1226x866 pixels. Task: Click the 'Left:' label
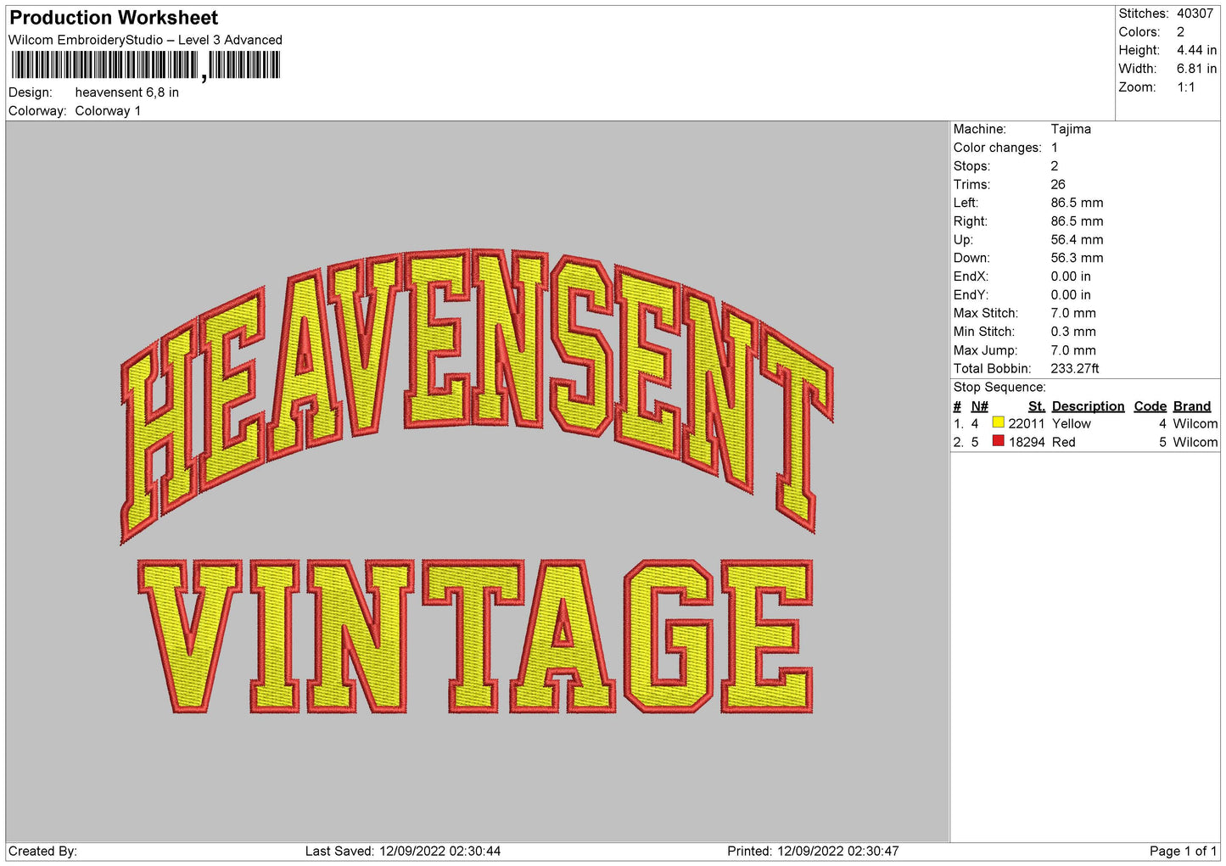pyautogui.click(x=966, y=203)
